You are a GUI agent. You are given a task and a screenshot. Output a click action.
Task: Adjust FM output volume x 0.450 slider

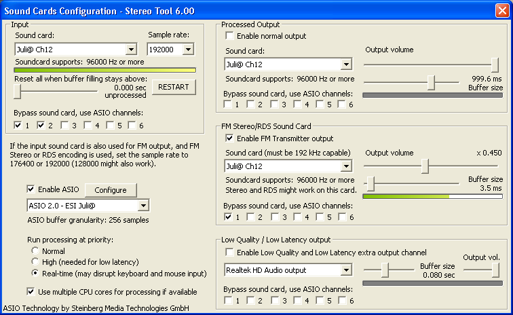[425, 166]
